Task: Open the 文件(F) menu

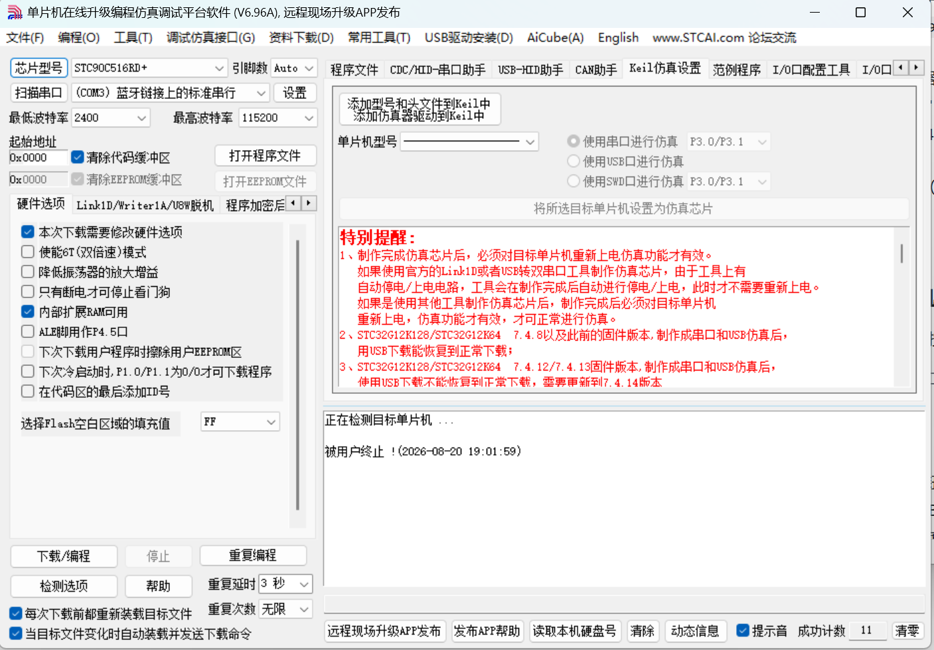Action: [25, 38]
